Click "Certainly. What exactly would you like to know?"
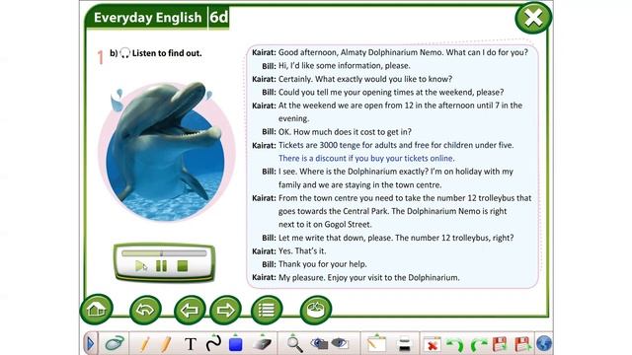 tap(365, 79)
